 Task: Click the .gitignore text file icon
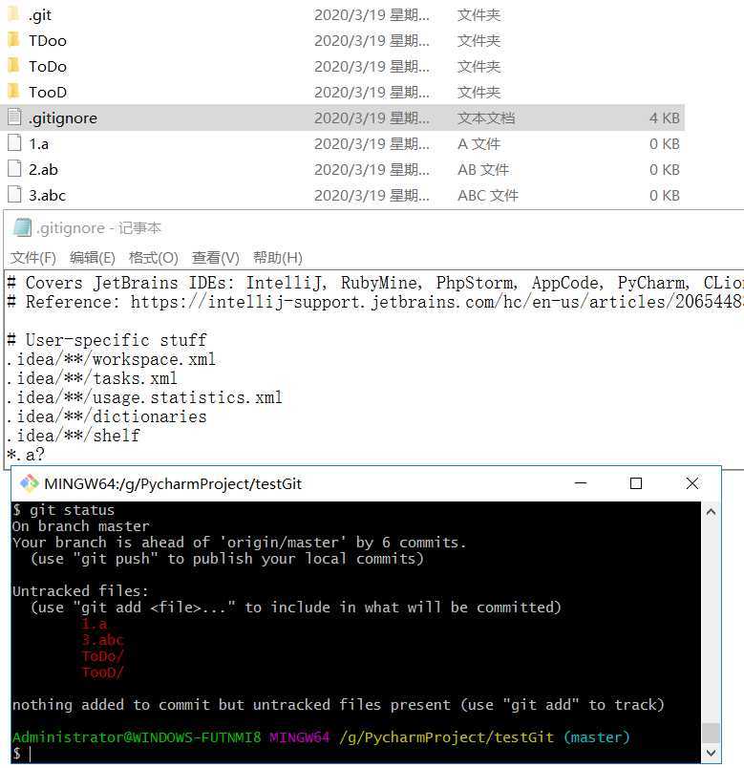(x=14, y=117)
